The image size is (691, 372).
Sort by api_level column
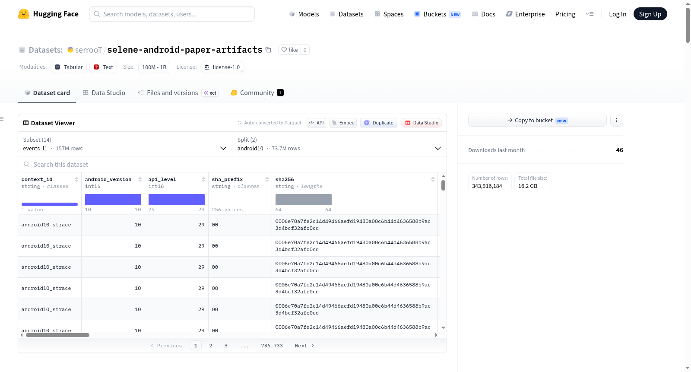coord(203,179)
